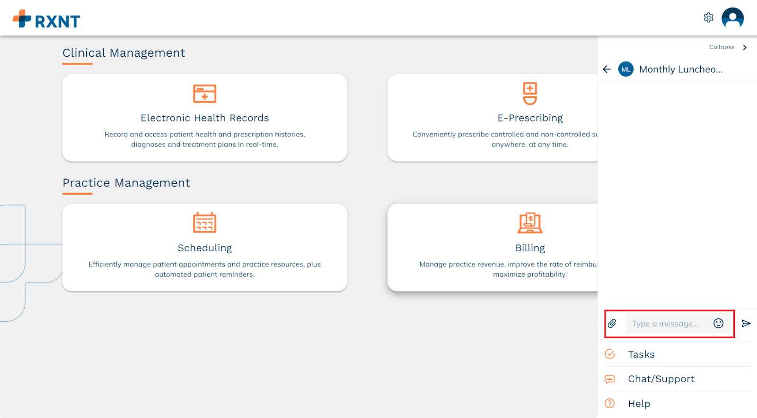
Task: Open the user profile avatar
Action: tap(732, 18)
